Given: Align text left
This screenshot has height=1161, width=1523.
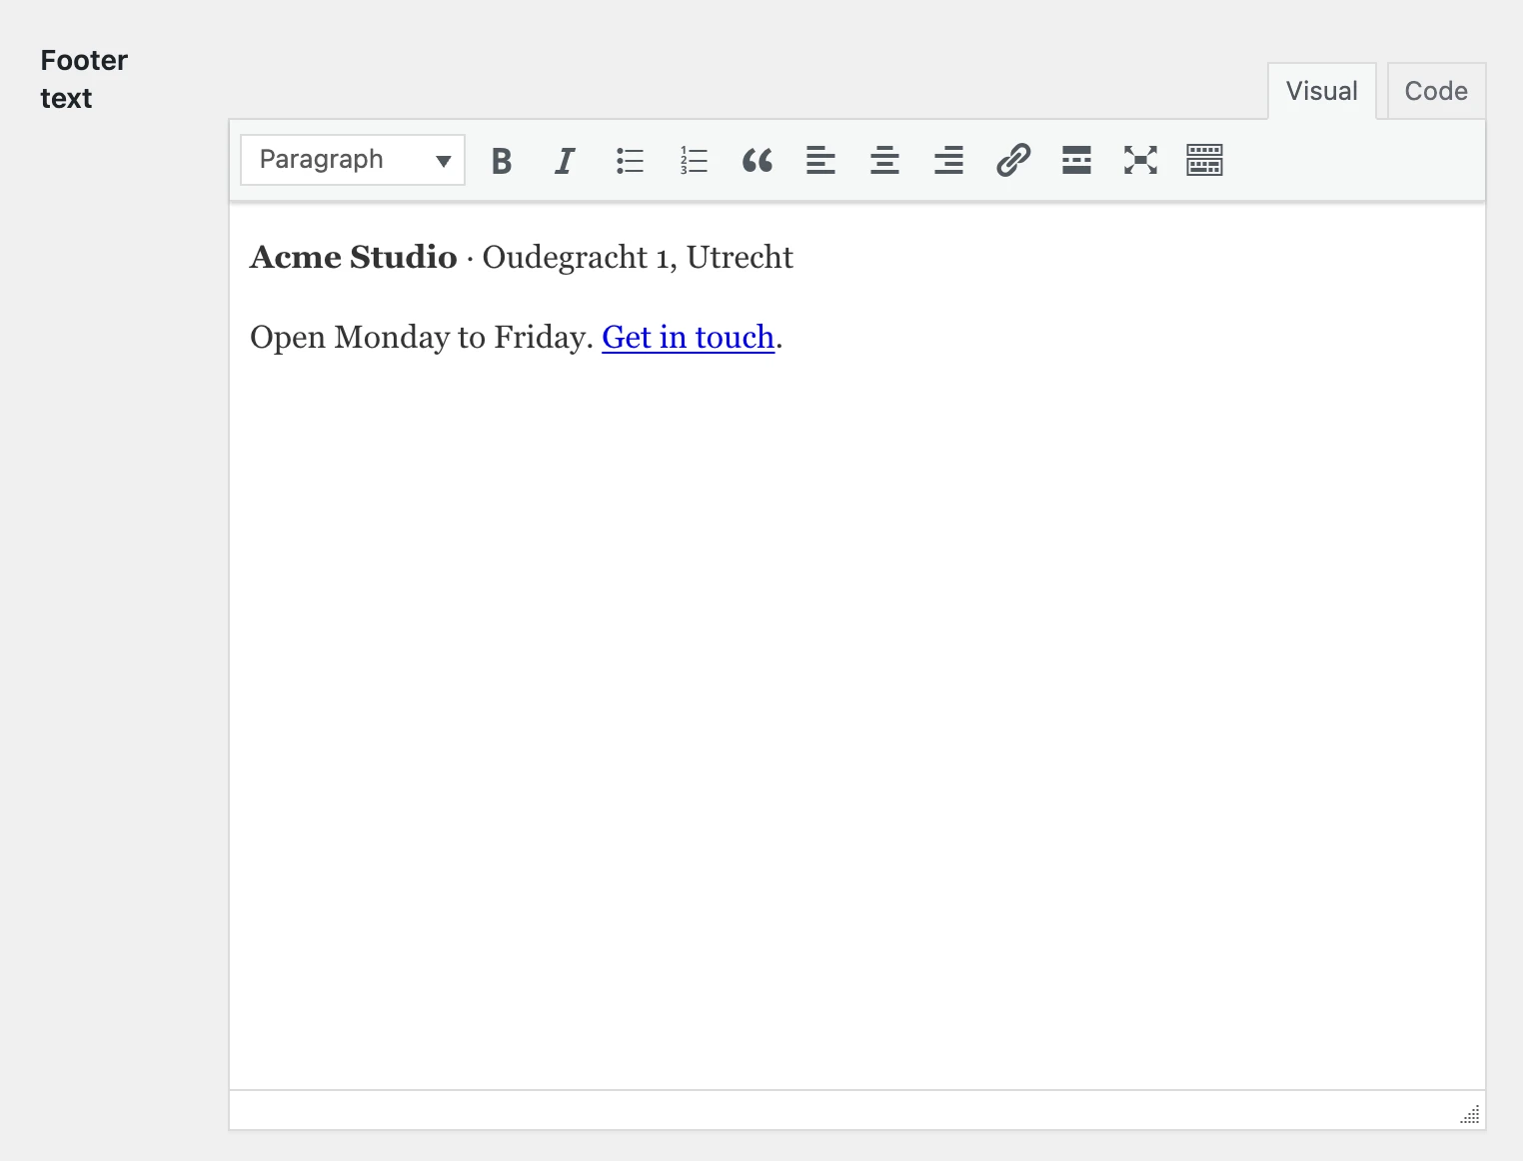Looking at the screenshot, I should (821, 160).
